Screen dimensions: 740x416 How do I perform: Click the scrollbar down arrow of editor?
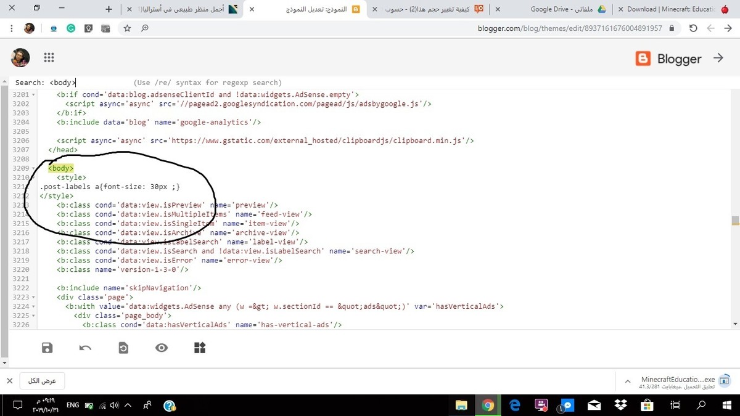pos(735,324)
